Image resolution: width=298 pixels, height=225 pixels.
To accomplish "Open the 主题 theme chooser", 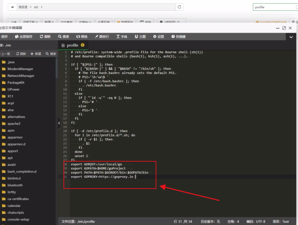I will [x=140, y=37].
